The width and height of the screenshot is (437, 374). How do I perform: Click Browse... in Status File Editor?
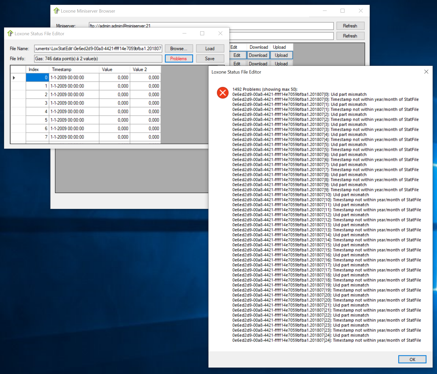179,49
